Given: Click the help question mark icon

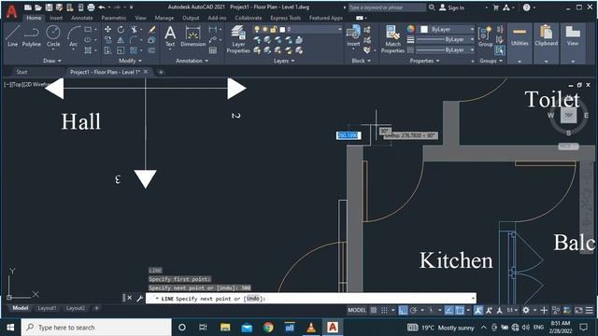Looking at the screenshot, I should pos(527,7).
